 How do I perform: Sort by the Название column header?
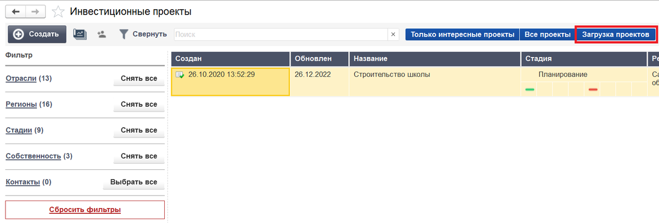[x=435, y=59]
